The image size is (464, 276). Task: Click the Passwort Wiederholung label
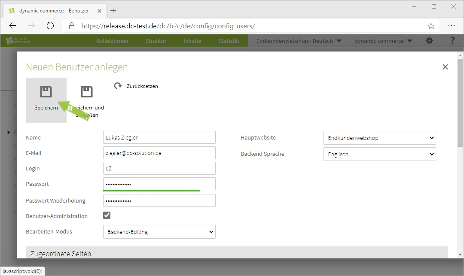(55, 200)
